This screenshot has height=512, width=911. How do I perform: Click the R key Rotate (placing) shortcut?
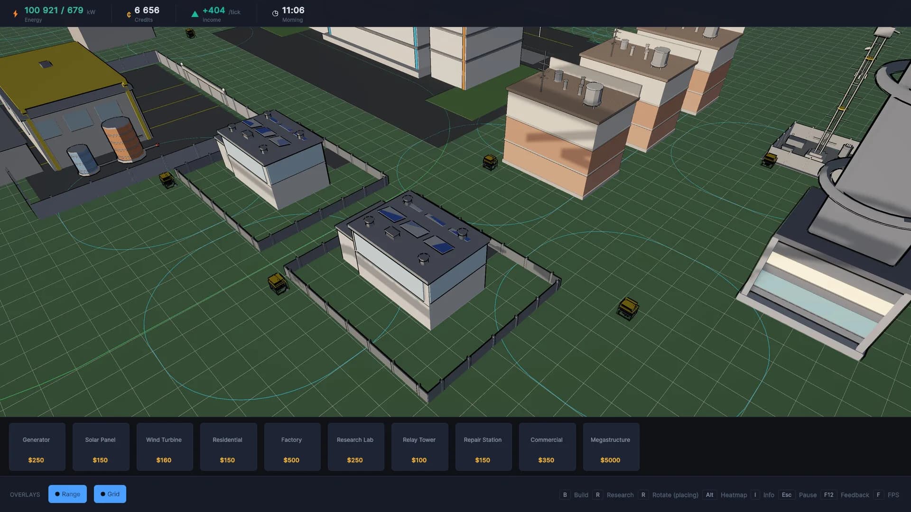pos(668,495)
